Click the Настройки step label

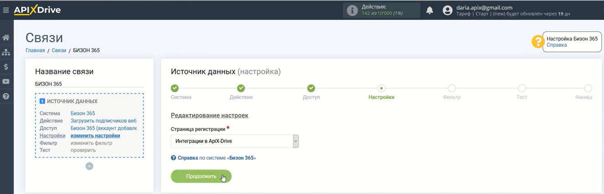381,97
